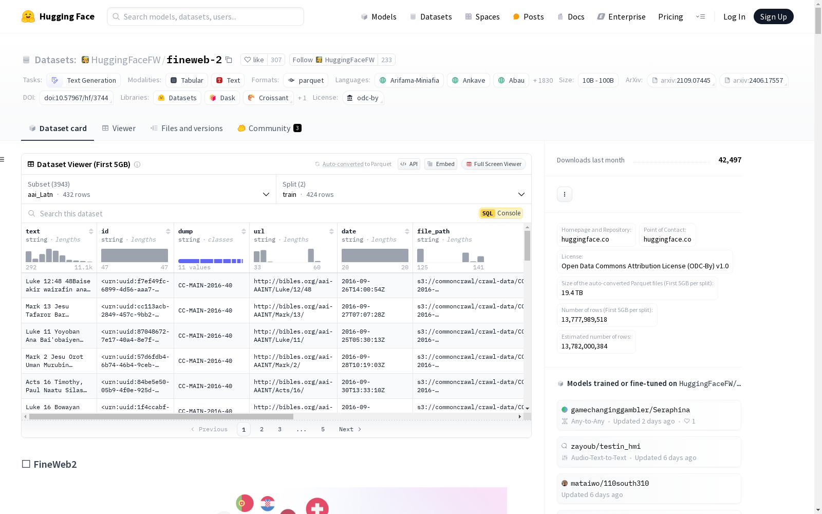Switch to the Viewer tab
822x514 pixels.
point(119,128)
